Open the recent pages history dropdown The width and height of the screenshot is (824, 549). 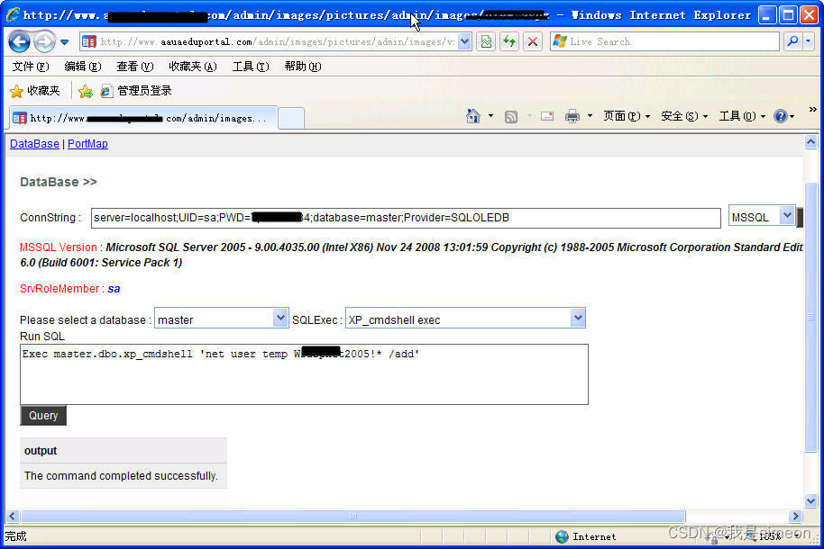pos(64,42)
